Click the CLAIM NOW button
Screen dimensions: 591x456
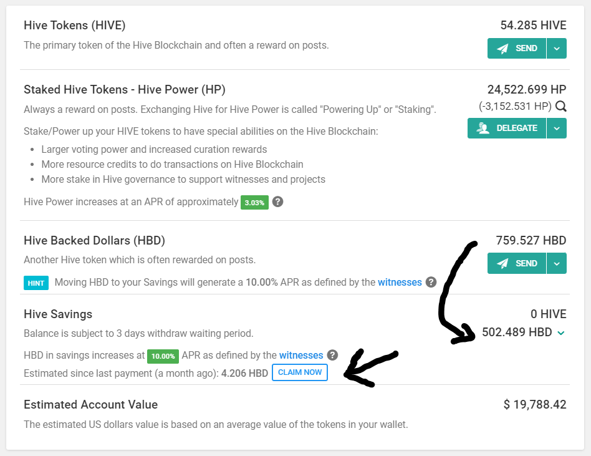[300, 372]
